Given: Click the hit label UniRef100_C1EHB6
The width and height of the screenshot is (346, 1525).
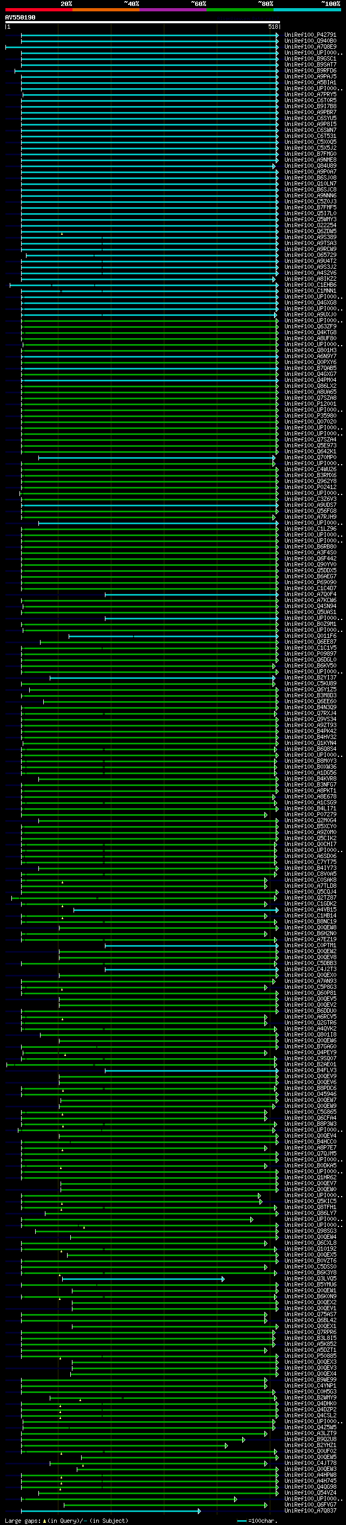Looking at the screenshot, I should pos(310,285).
